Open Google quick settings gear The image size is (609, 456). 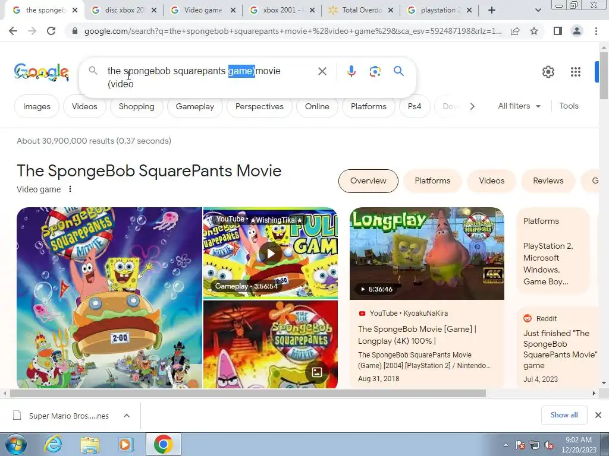548,72
